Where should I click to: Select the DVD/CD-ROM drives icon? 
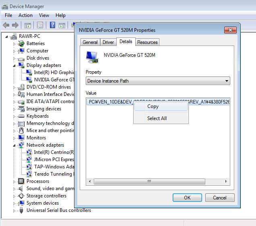tap(21, 87)
